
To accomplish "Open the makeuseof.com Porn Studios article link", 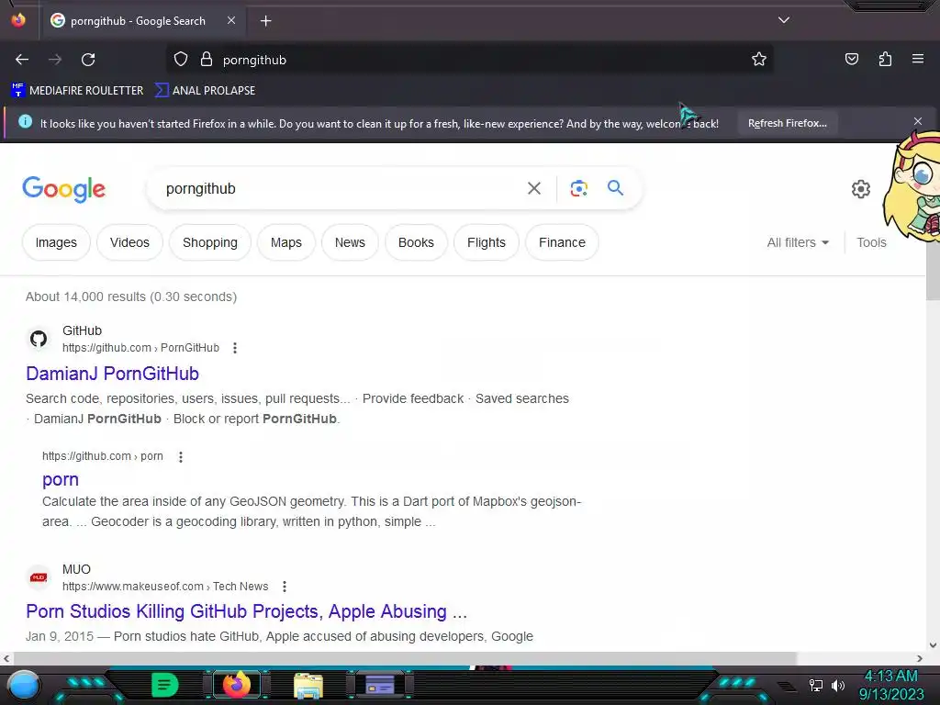I will [x=246, y=610].
